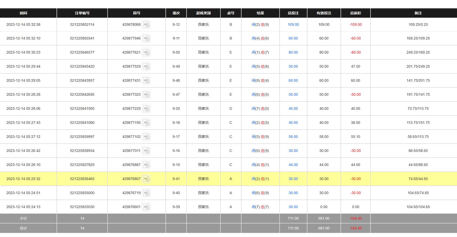Click the 总计 grand total label

tap(23, 228)
